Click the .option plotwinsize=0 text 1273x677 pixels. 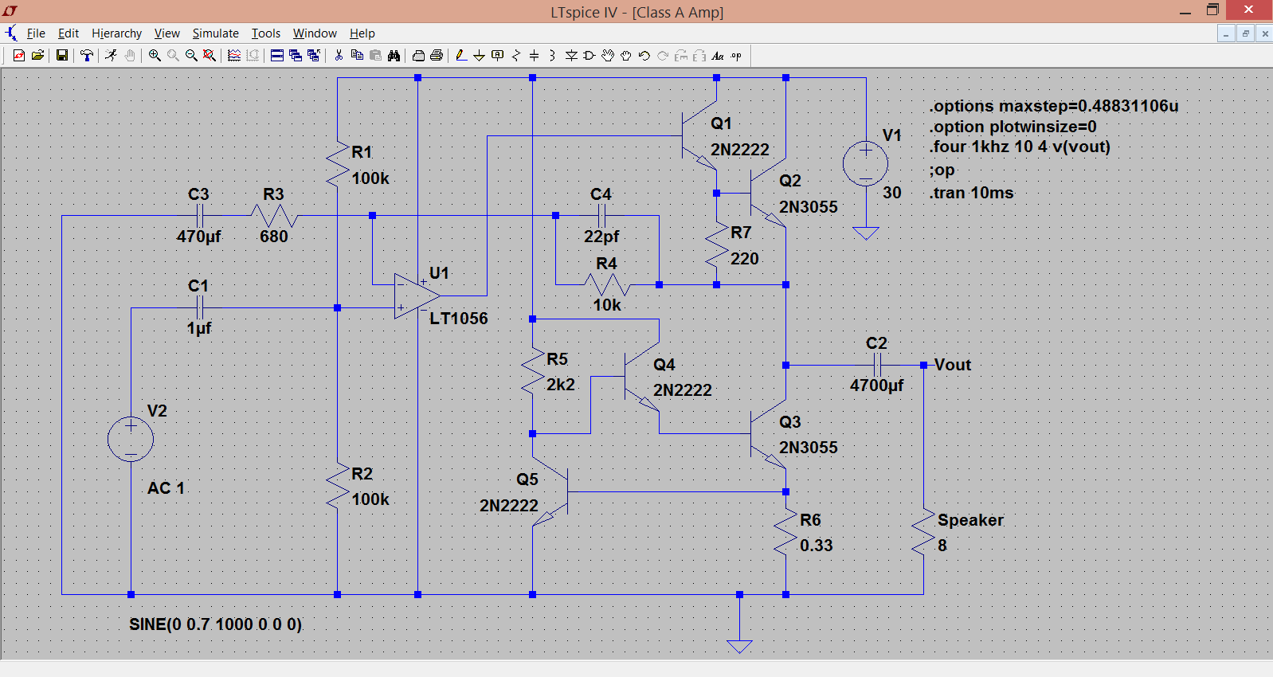pos(1013,127)
